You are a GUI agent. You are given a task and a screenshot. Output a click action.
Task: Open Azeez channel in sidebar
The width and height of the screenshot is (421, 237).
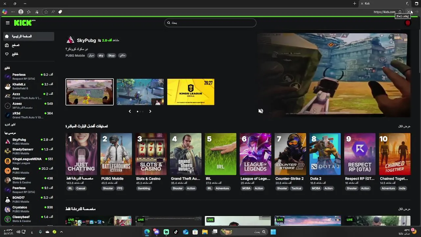pyautogui.click(x=29, y=105)
